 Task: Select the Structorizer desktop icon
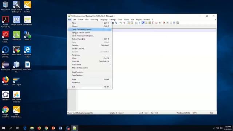coord(28,21)
